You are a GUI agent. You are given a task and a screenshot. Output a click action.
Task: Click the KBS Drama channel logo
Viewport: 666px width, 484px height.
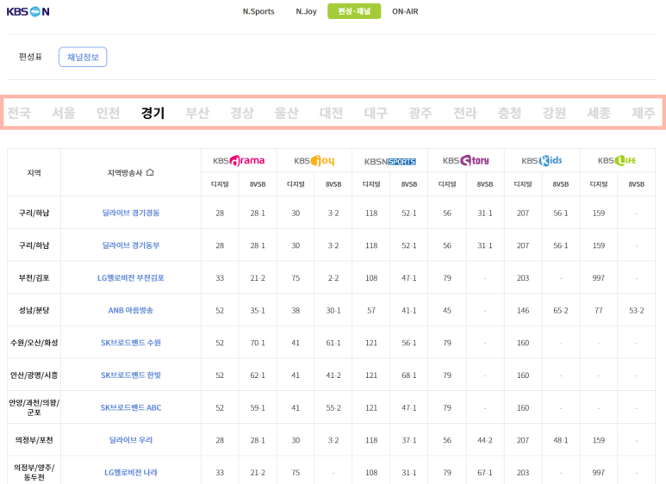tap(239, 160)
